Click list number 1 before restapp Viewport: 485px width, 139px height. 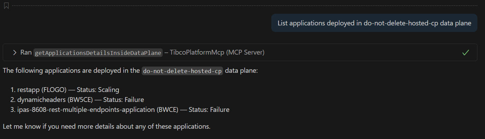tap(13, 90)
